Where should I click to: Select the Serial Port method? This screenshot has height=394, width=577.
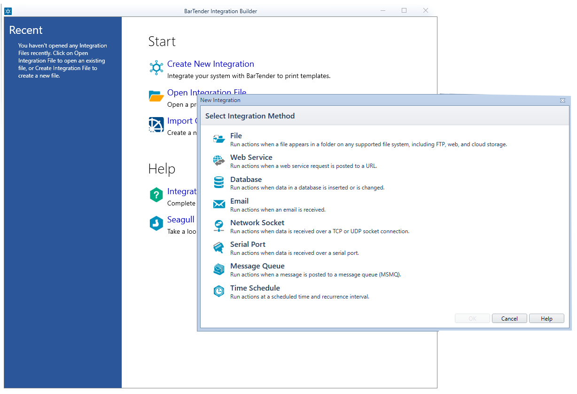[248, 244]
